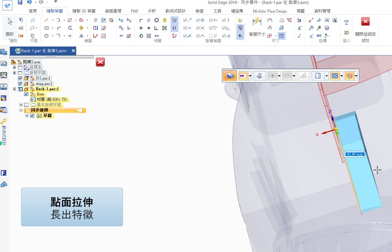Toggle the 草圖 checkbox
This screenshot has width=392, height=252.
click(x=32, y=116)
